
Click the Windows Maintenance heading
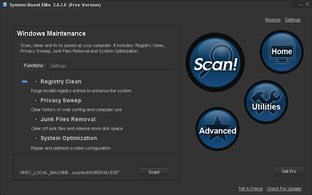[x=51, y=33]
